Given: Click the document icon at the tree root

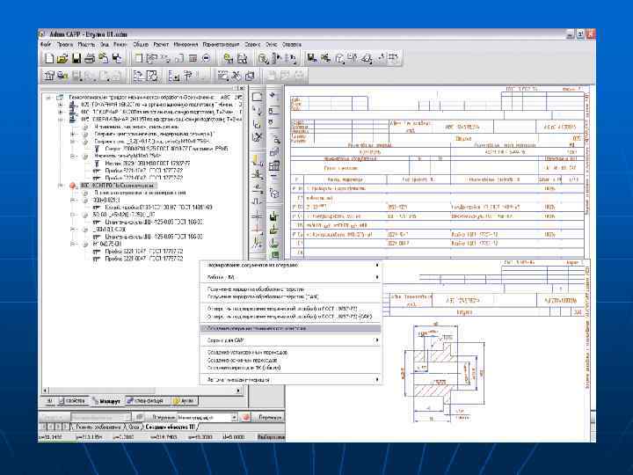Looking at the screenshot, I should coord(60,98).
